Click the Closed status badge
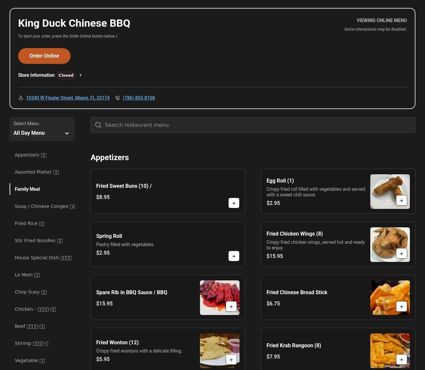This screenshot has width=425, height=370. 66,75
